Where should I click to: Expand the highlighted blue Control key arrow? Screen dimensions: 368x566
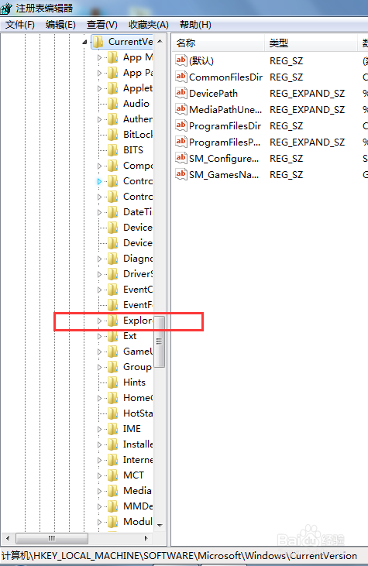click(99, 181)
